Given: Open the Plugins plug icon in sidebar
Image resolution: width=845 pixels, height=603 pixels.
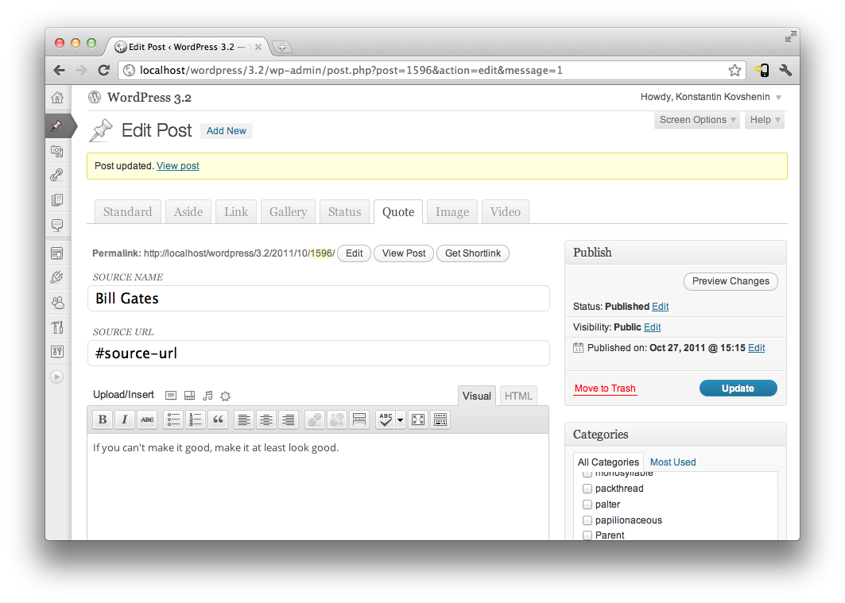Looking at the screenshot, I should tap(57, 277).
